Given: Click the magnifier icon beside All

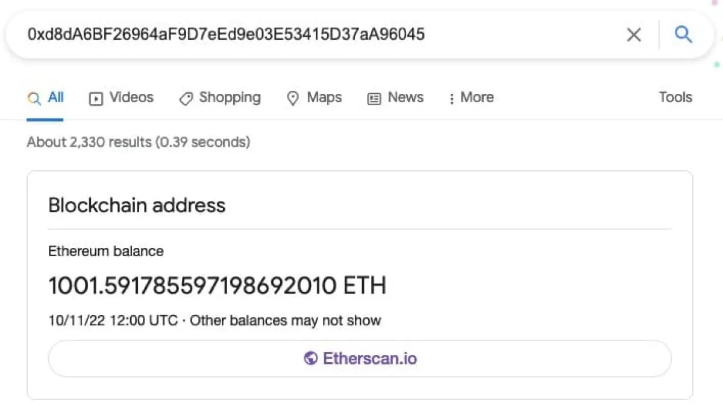Looking at the screenshot, I should 35,98.
